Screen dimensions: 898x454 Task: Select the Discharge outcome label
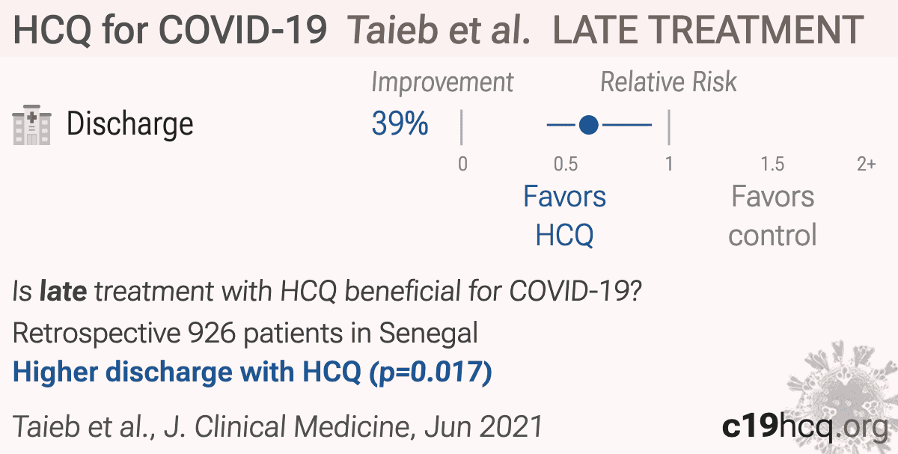[130, 124]
